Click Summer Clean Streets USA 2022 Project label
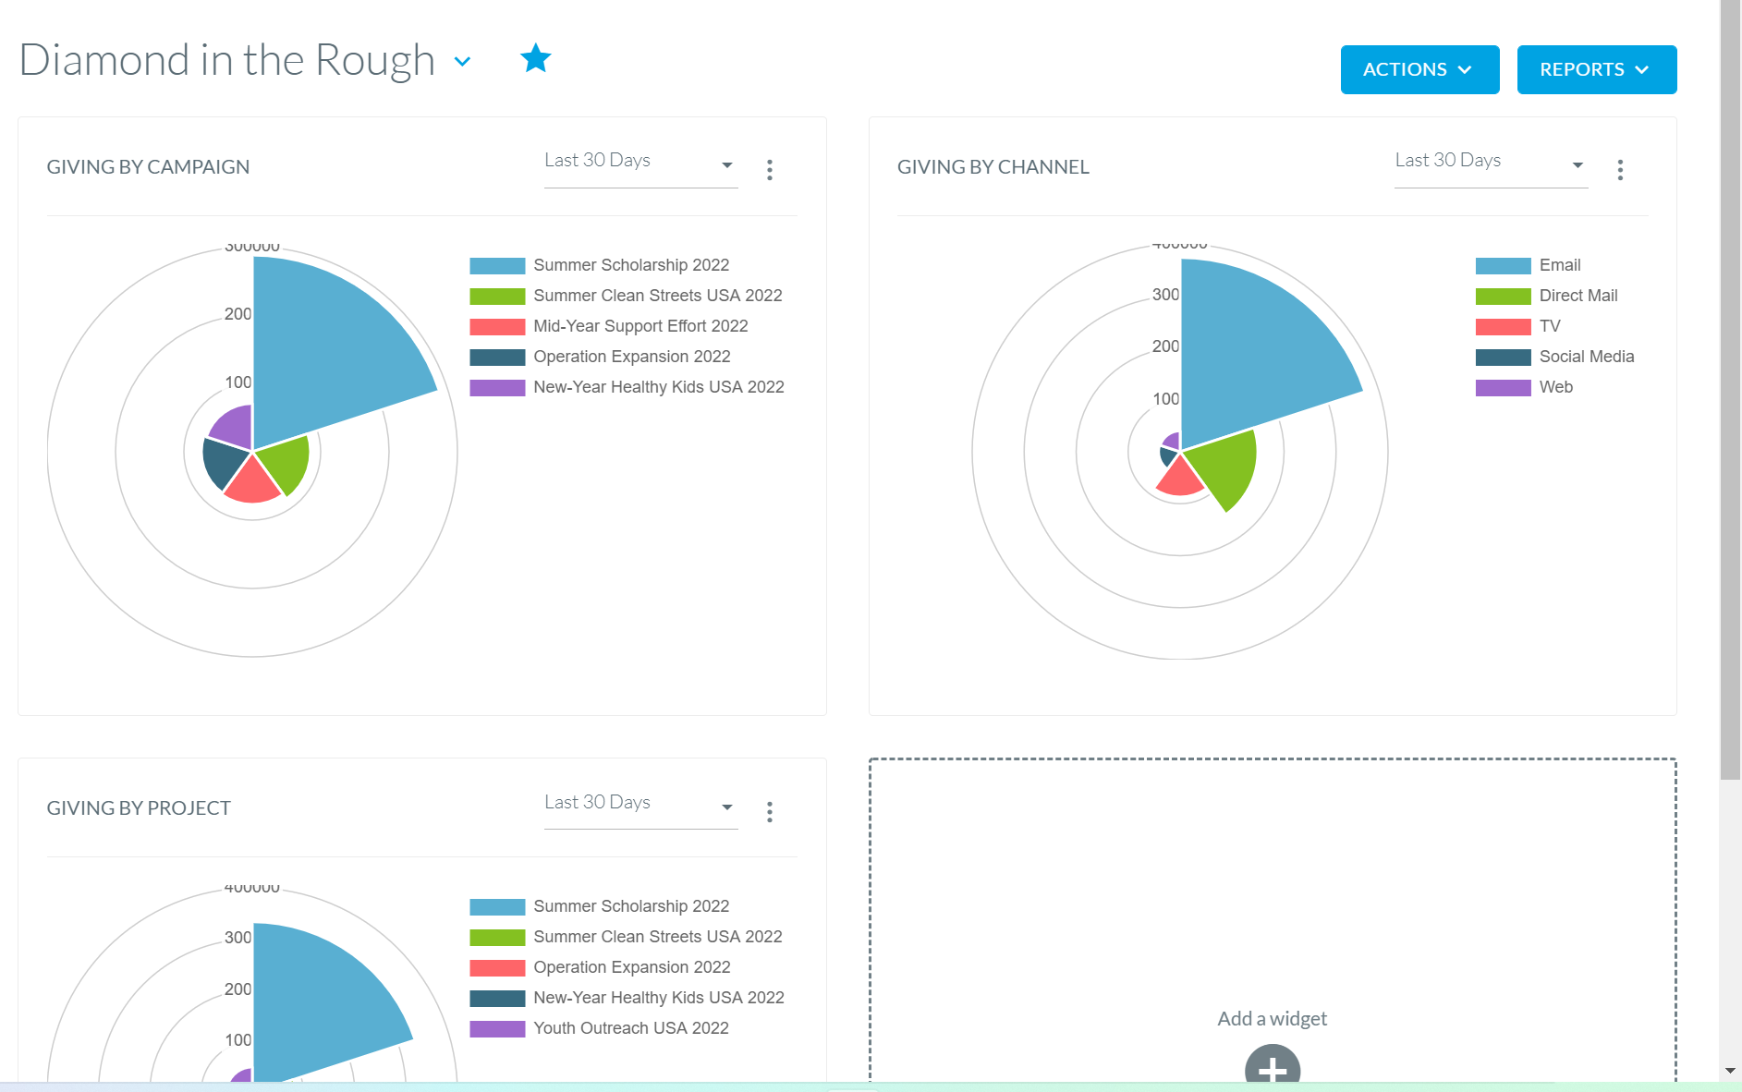The width and height of the screenshot is (1742, 1092). (658, 937)
